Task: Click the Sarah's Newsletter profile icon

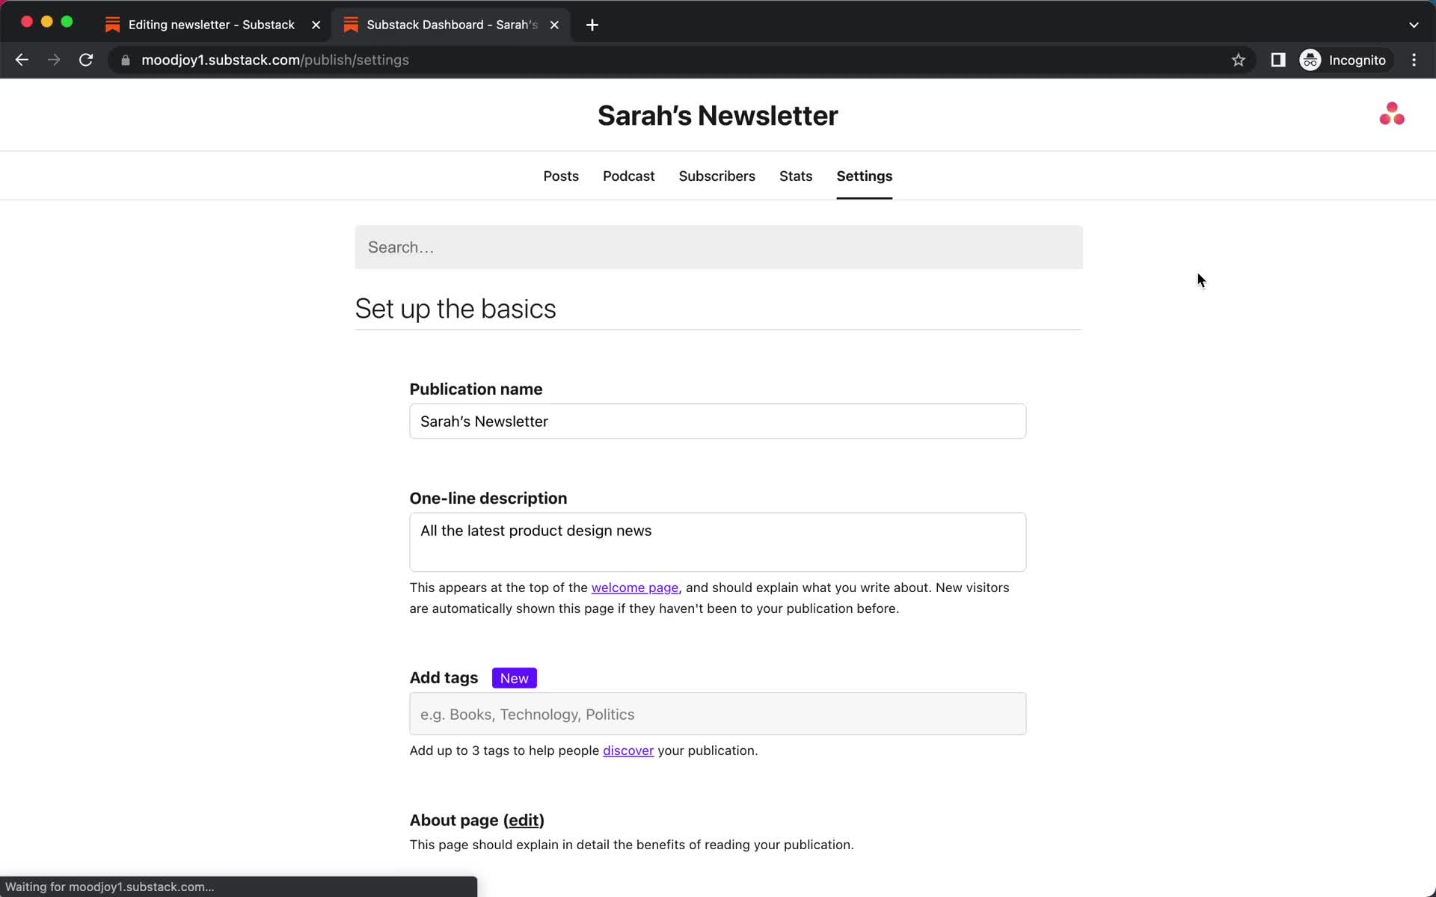Action: point(1392,114)
